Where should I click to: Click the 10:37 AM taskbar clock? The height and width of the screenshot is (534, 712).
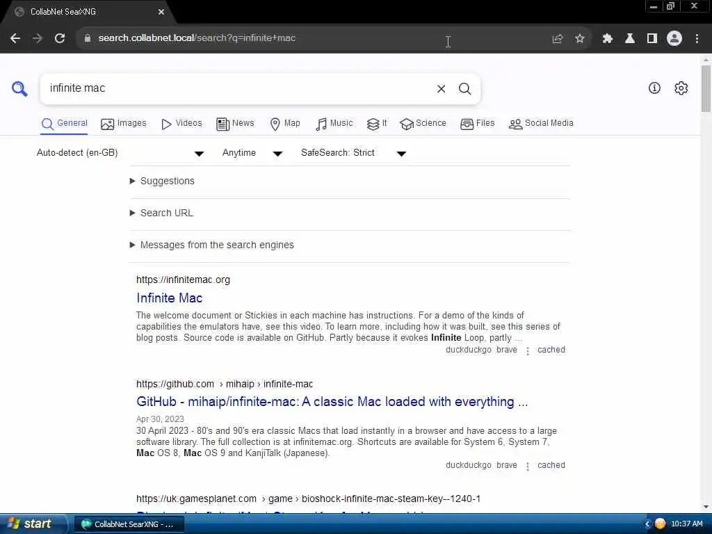point(686,524)
